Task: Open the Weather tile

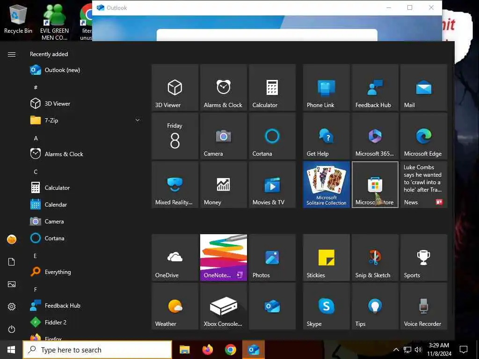Action: click(175, 306)
